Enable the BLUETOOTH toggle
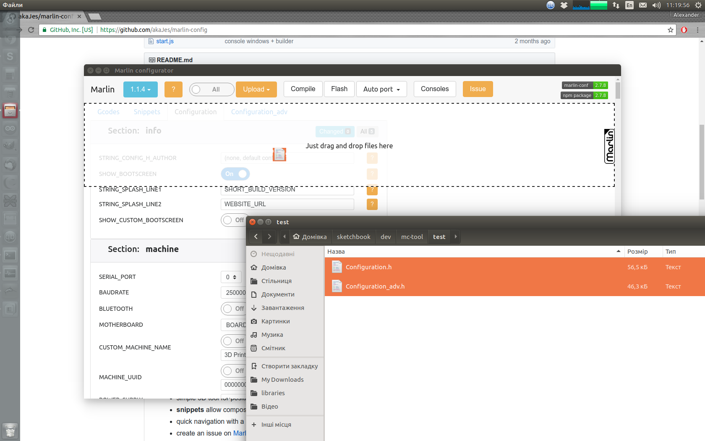 click(233, 308)
